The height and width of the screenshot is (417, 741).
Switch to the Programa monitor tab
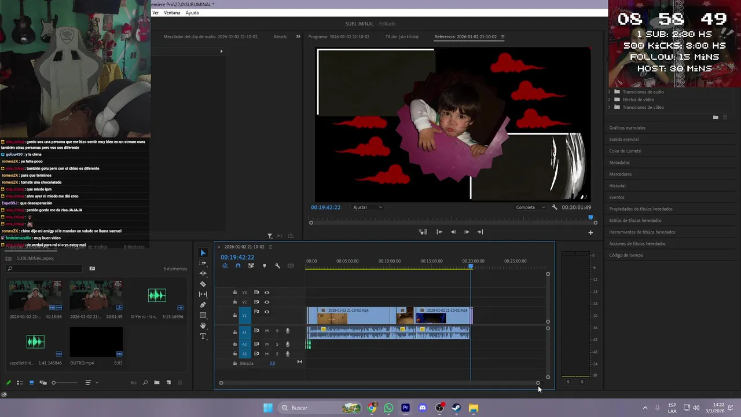tap(339, 36)
